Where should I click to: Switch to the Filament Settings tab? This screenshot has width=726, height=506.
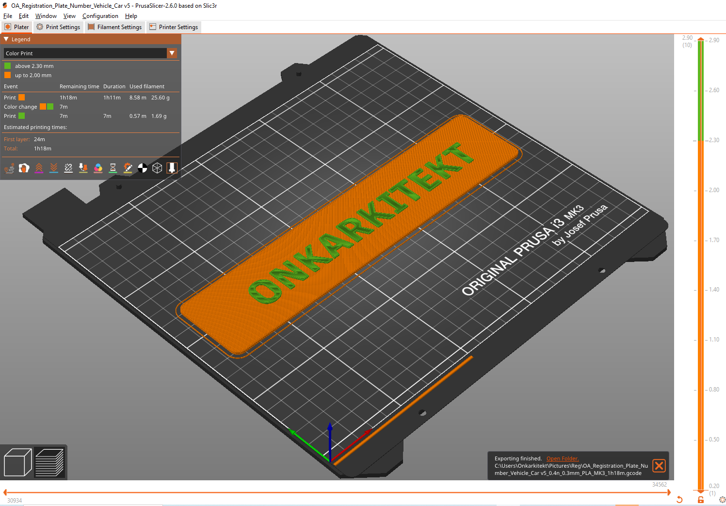[115, 27]
